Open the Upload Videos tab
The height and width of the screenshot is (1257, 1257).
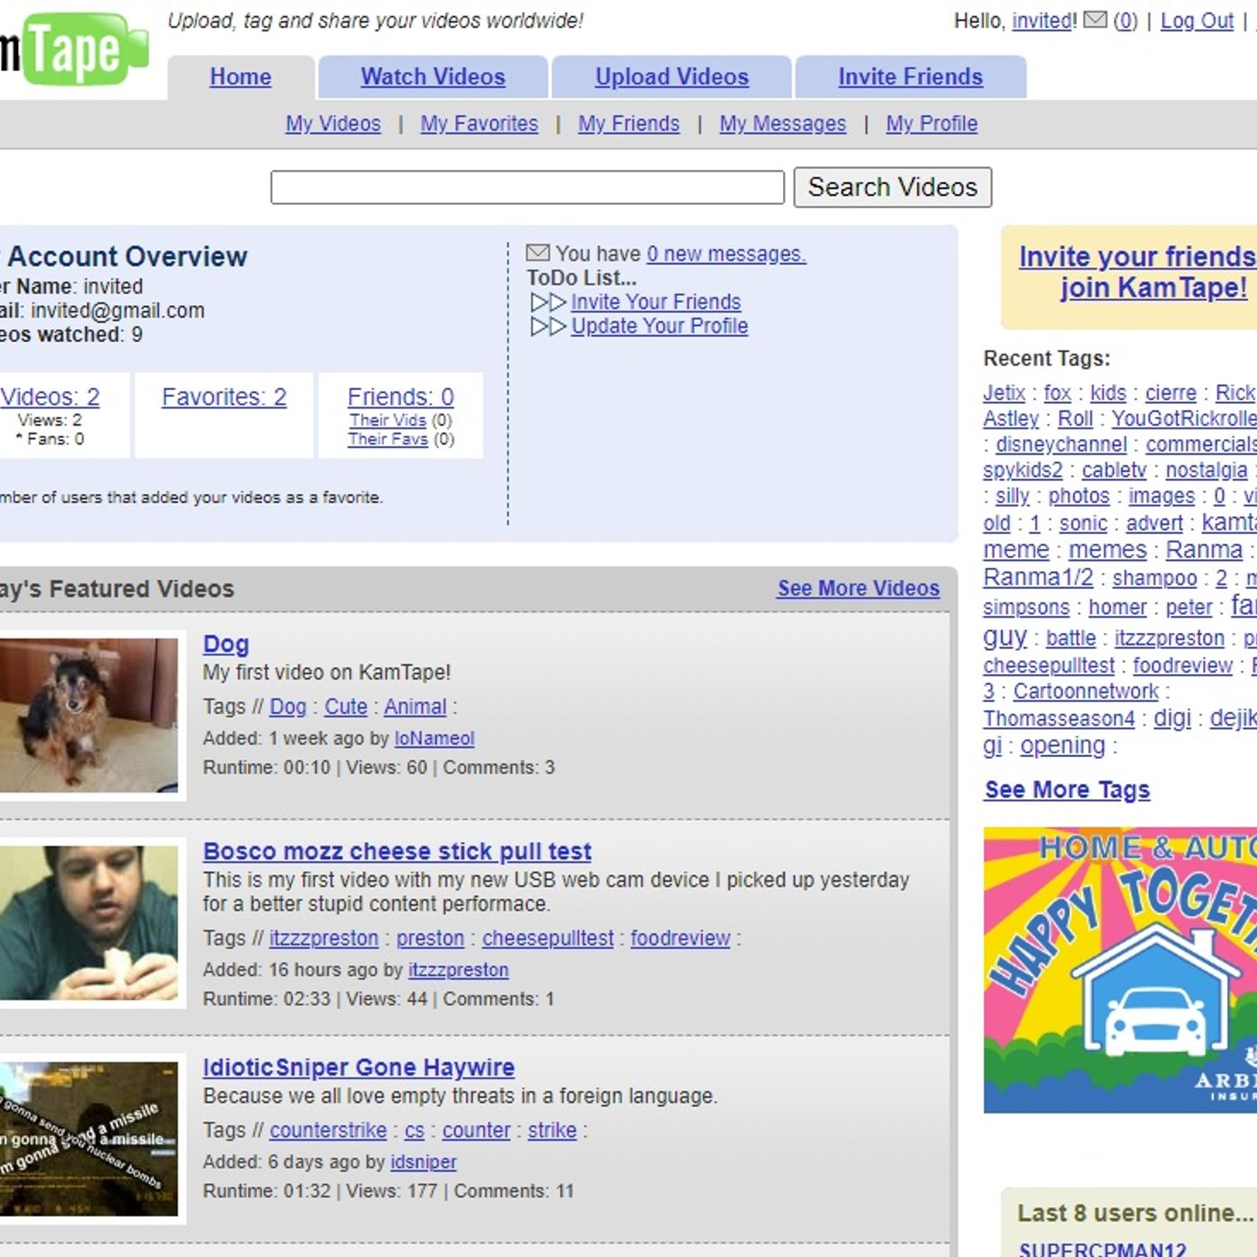(x=672, y=77)
